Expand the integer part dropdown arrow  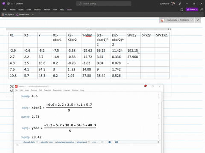(89, 142)
